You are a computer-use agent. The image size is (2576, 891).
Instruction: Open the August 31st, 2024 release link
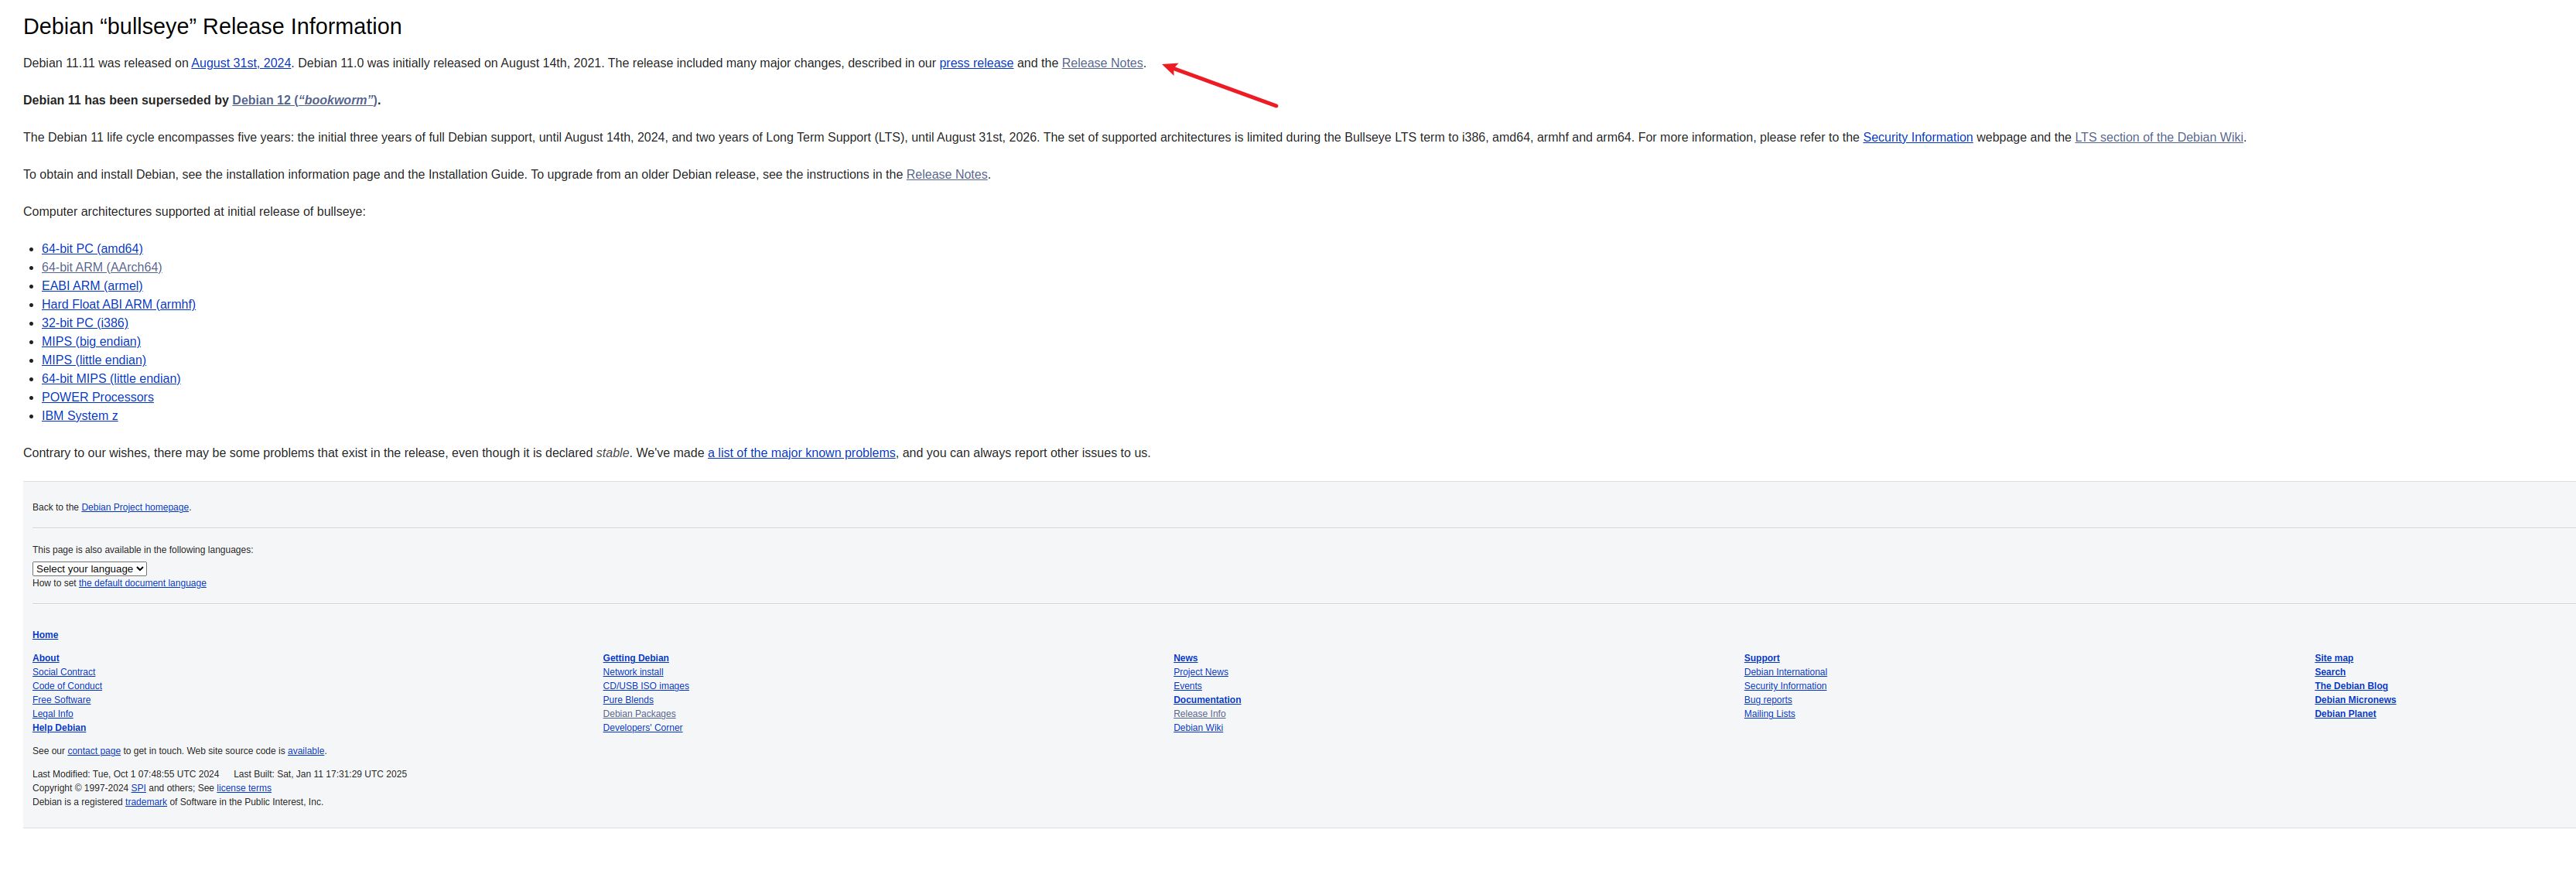(241, 63)
